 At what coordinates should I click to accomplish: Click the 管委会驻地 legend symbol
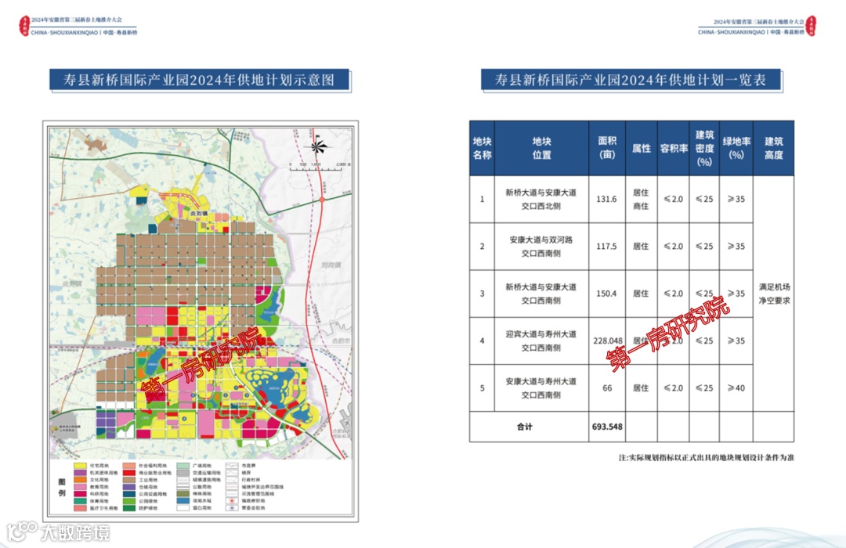(232, 507)
